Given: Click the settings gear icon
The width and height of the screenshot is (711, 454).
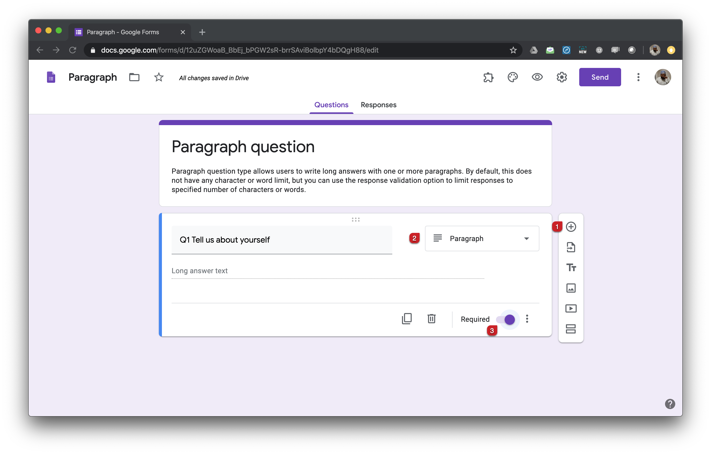Looking at the screenshot, I should click(562, 77).
